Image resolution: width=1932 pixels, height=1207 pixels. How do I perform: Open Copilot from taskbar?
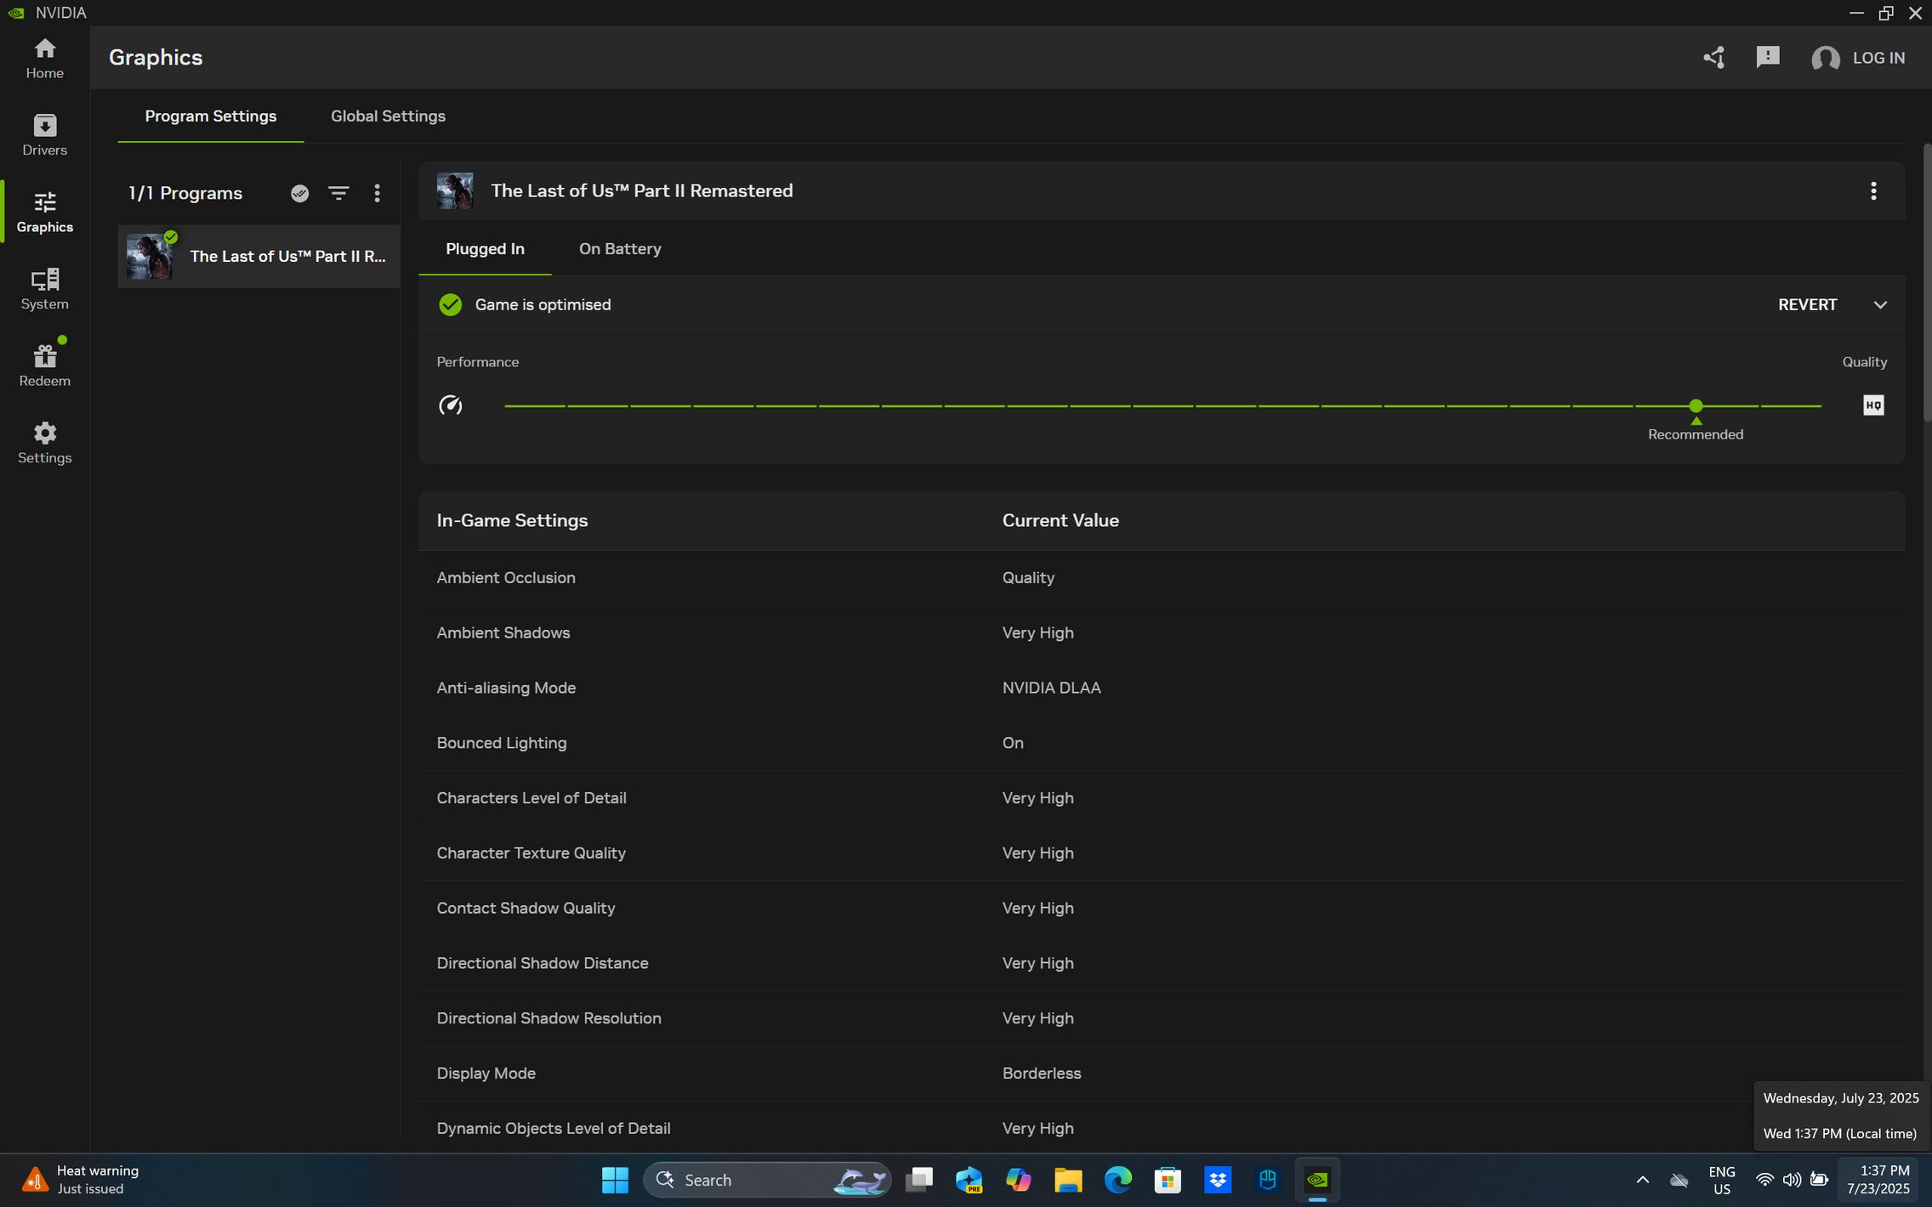pos(1018,1180)
